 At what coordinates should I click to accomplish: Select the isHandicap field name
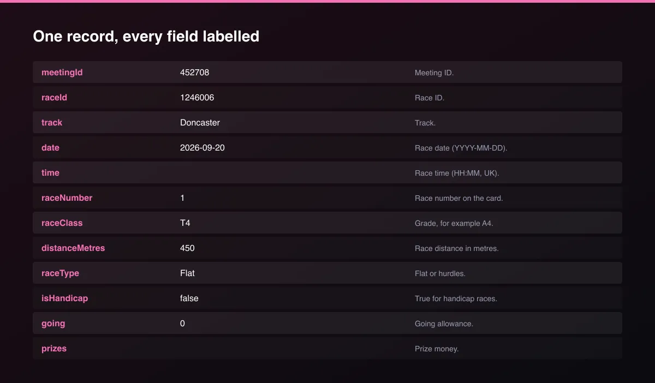point(64,298)
